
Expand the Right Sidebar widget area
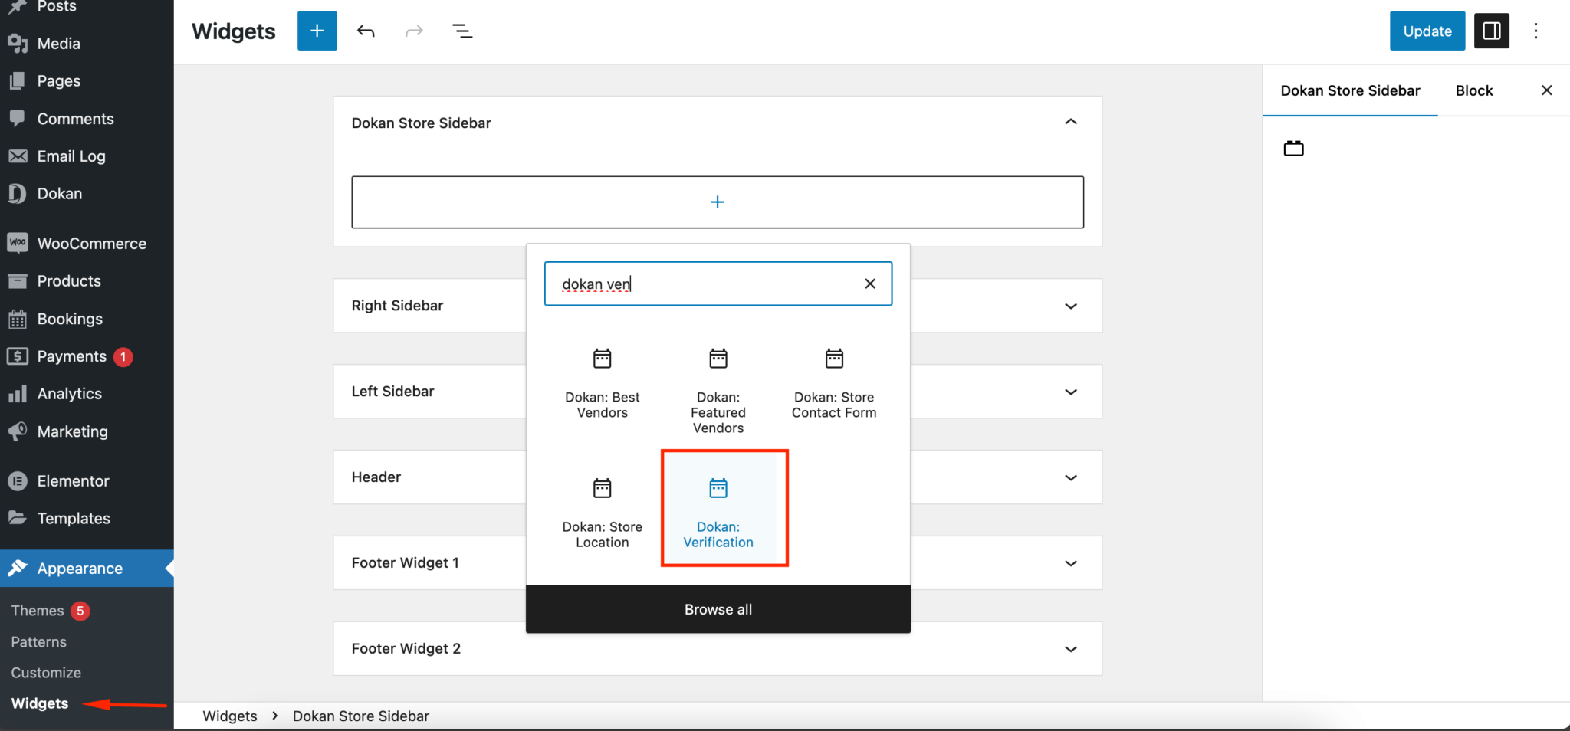(x=1071, y=306)
